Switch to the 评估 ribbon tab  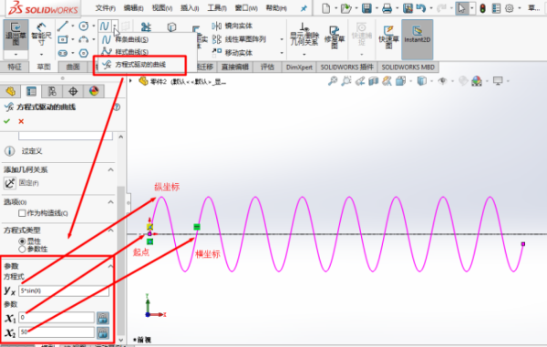[267, 66]
